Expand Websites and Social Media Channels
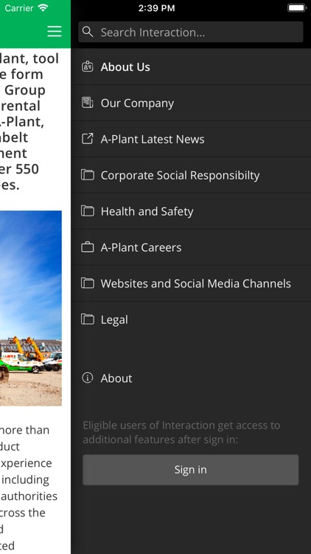 tap(191, 283)
